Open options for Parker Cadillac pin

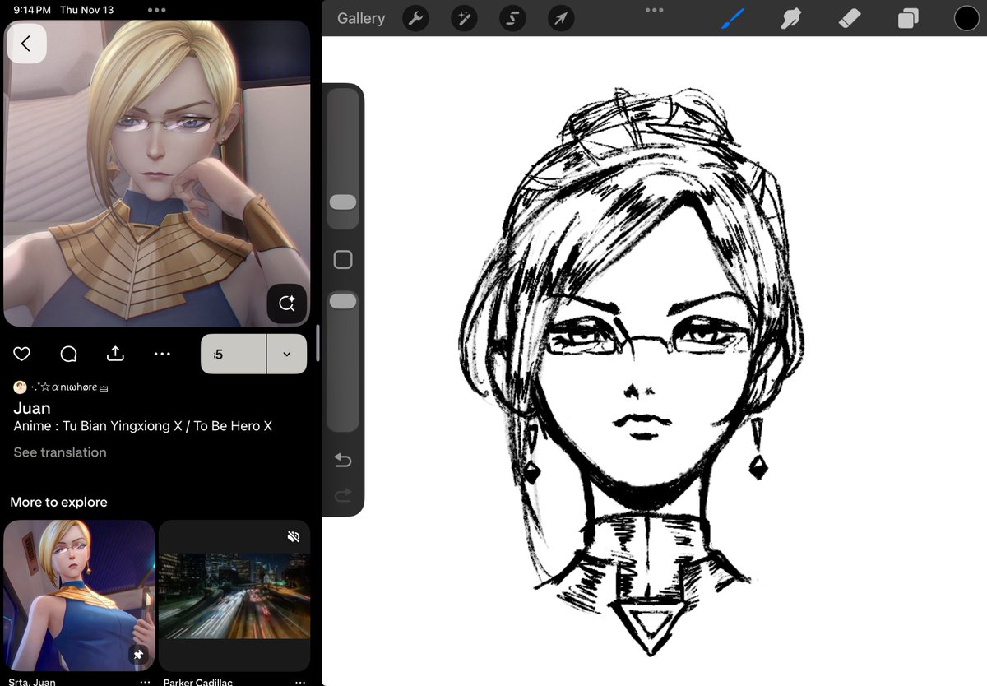click(x=299, y=682)
